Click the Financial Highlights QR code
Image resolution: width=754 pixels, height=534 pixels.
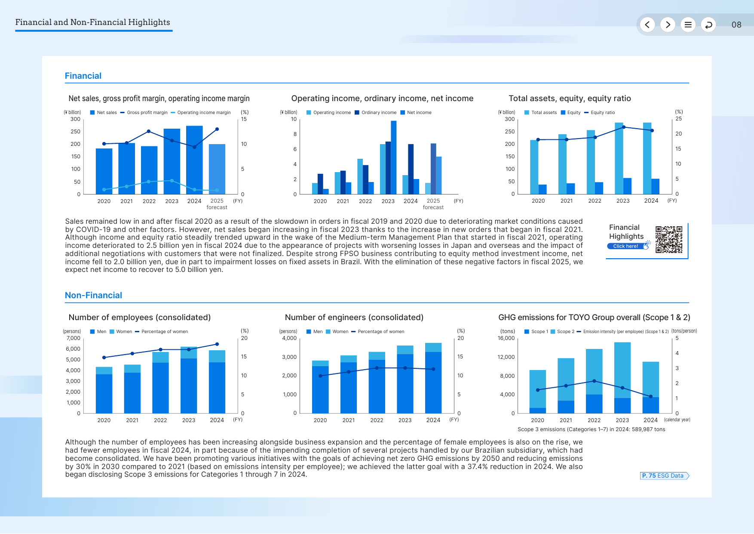point(669,239)
